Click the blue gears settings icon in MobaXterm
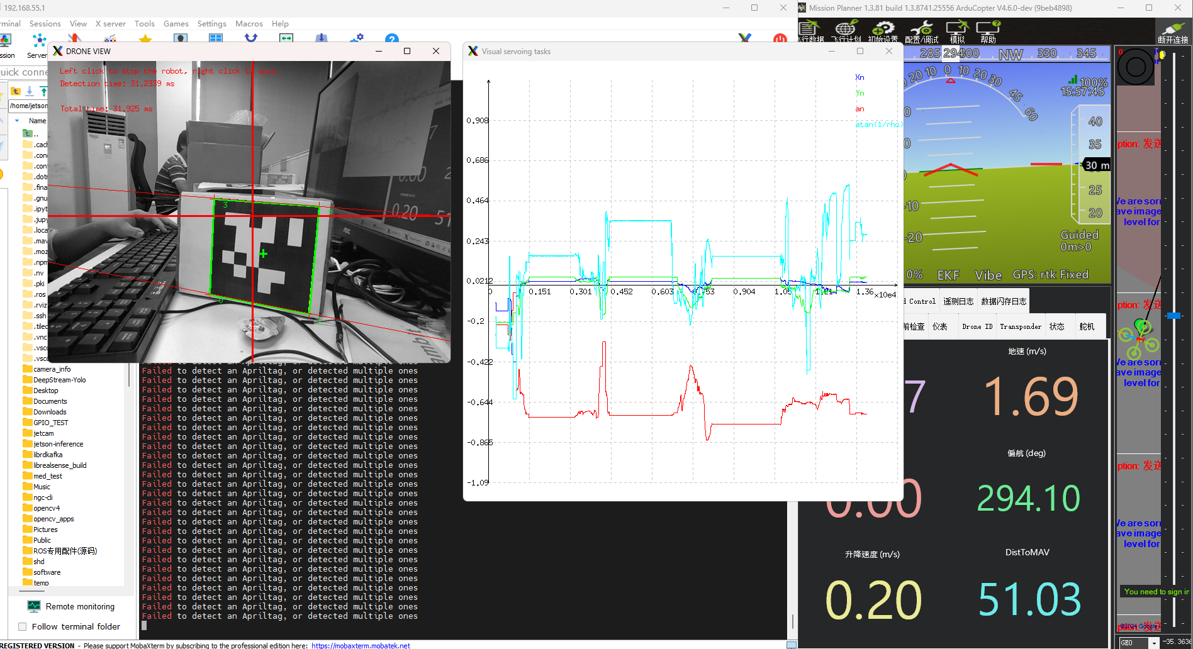 (357, 38)
